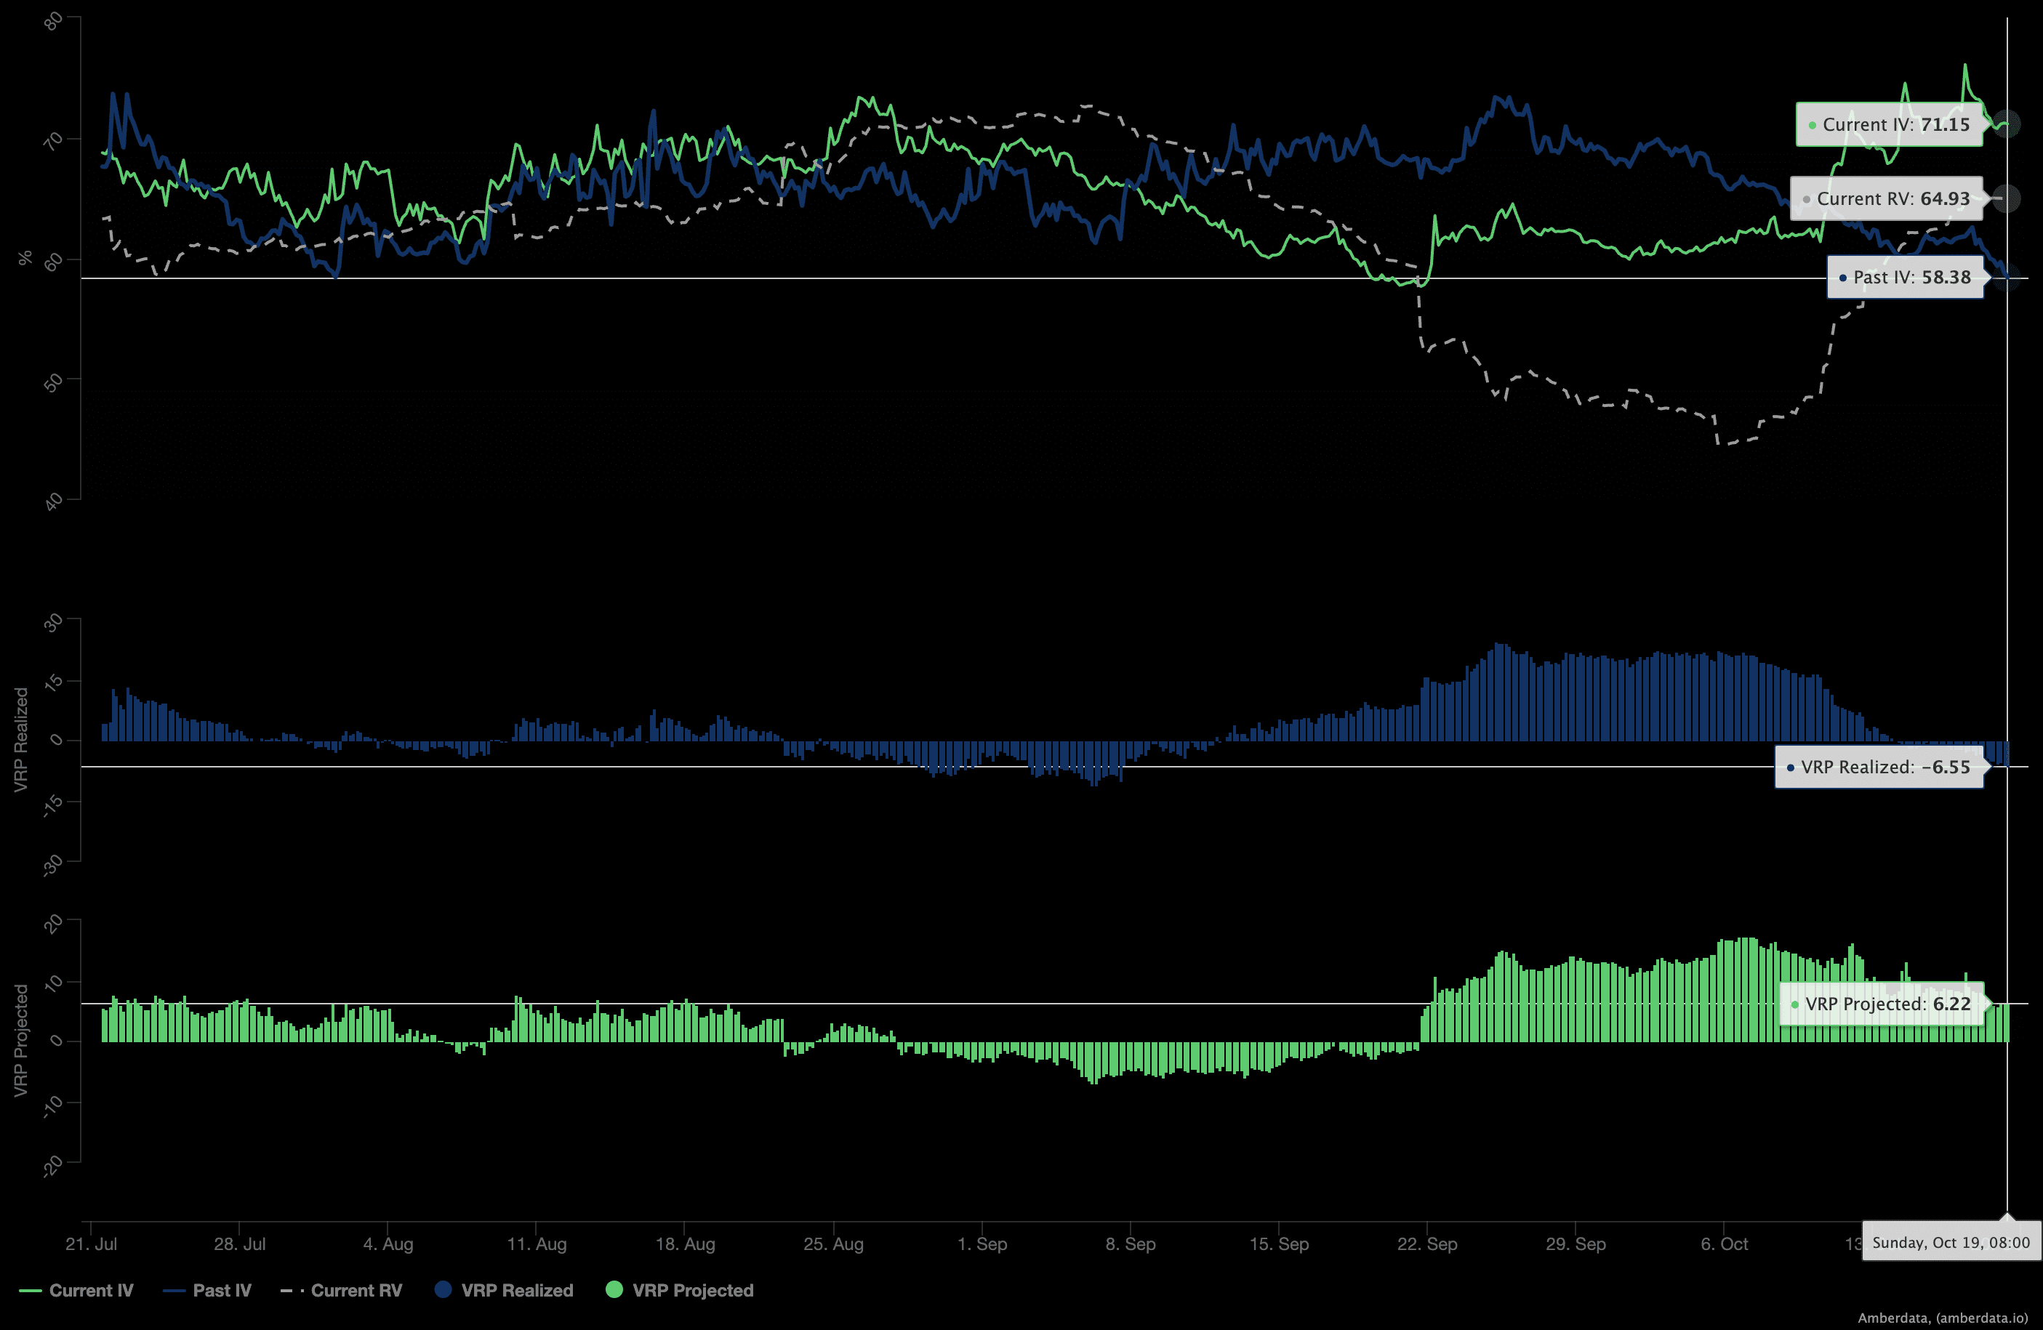This screenshot has width=2043, height=1330.
Task: Toggle the Past IV series in legend
Action: [222, 1291]
